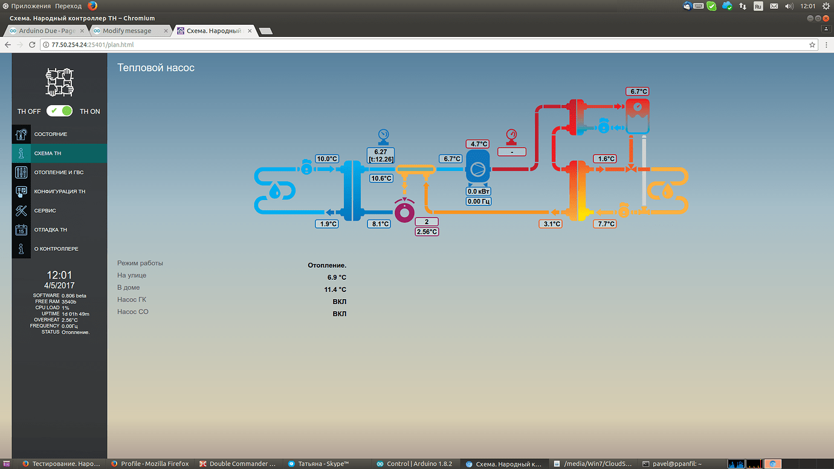Click the КОНФИГУРАЦИЯ ТН settings icon
834x469 pixels.
point(21,191)
